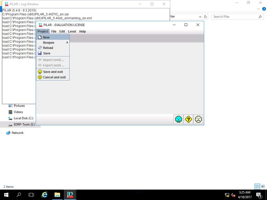This screenshot has width=267, height=200.
Task: Launch Internet Explorer from taskbar
Action: tap(44, 195)
